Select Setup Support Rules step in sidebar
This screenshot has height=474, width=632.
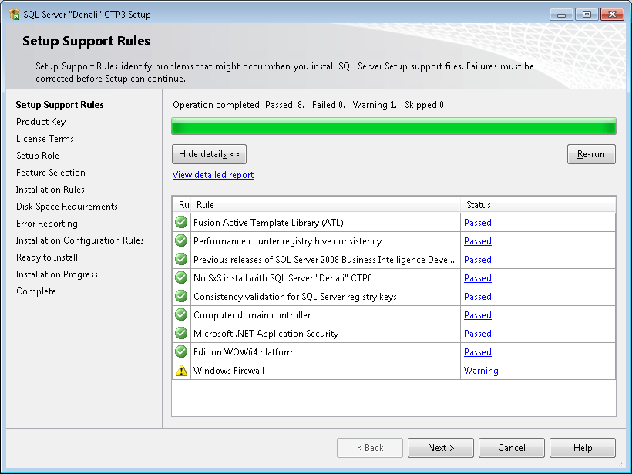[x=59, y=105]
